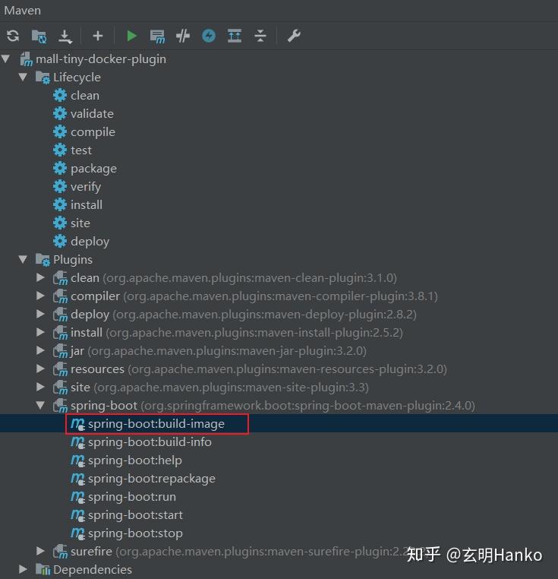Collapse the Plugins node arrow
This screenshot has height=579, width=558.
[23, 259]
